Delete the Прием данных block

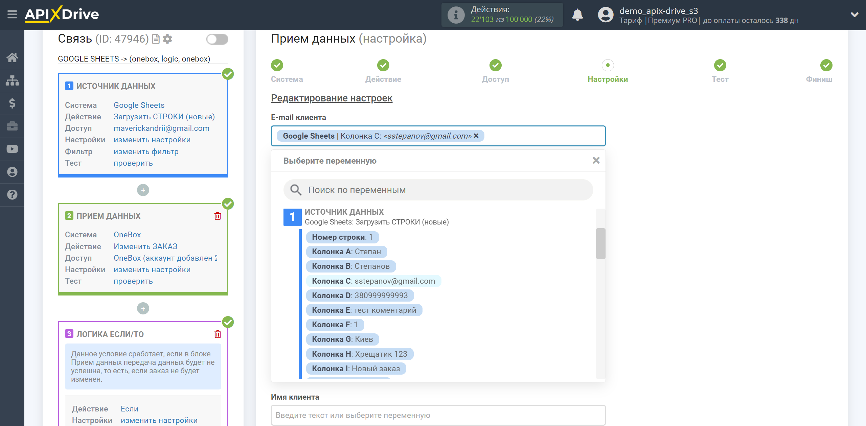tap(218, 216)
